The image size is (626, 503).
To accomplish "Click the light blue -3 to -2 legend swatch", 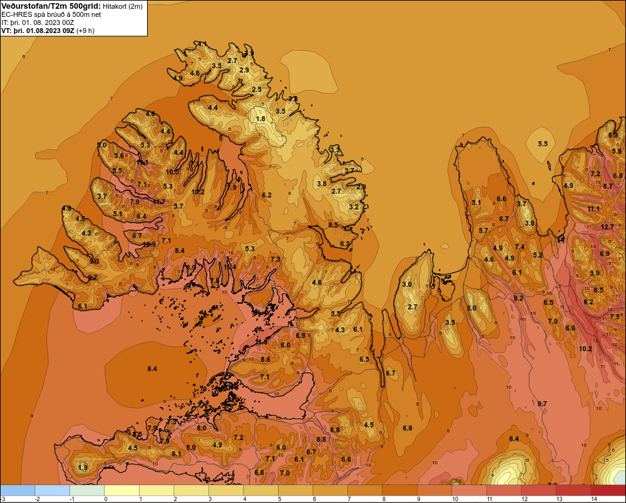I will click(18, 491).
